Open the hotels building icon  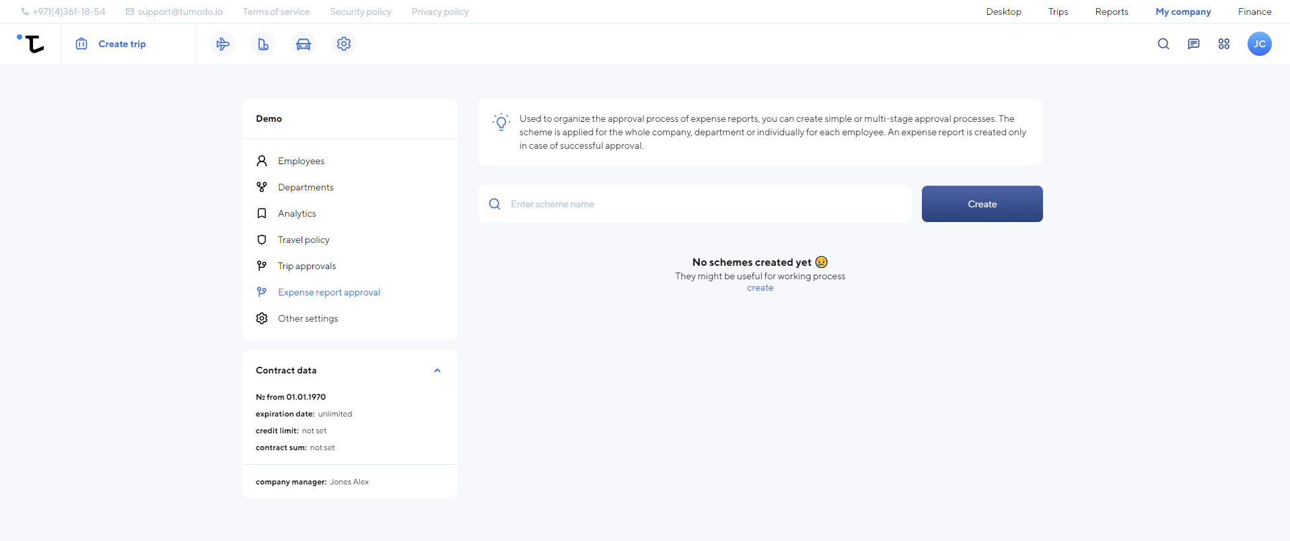pyautogui.click(x=263, y=44)
